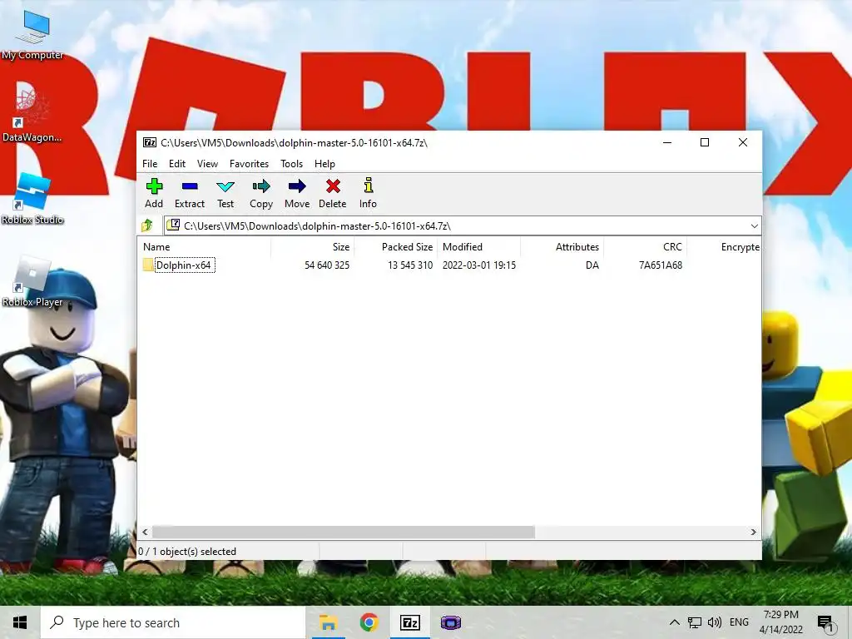Click the horizontal scrollbar thumb
The width and height of the screenshot is (852, 639).
click(x=344, y=532)
